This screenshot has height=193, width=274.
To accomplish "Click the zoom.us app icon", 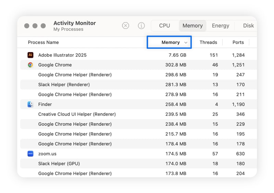I will point(30,154).
